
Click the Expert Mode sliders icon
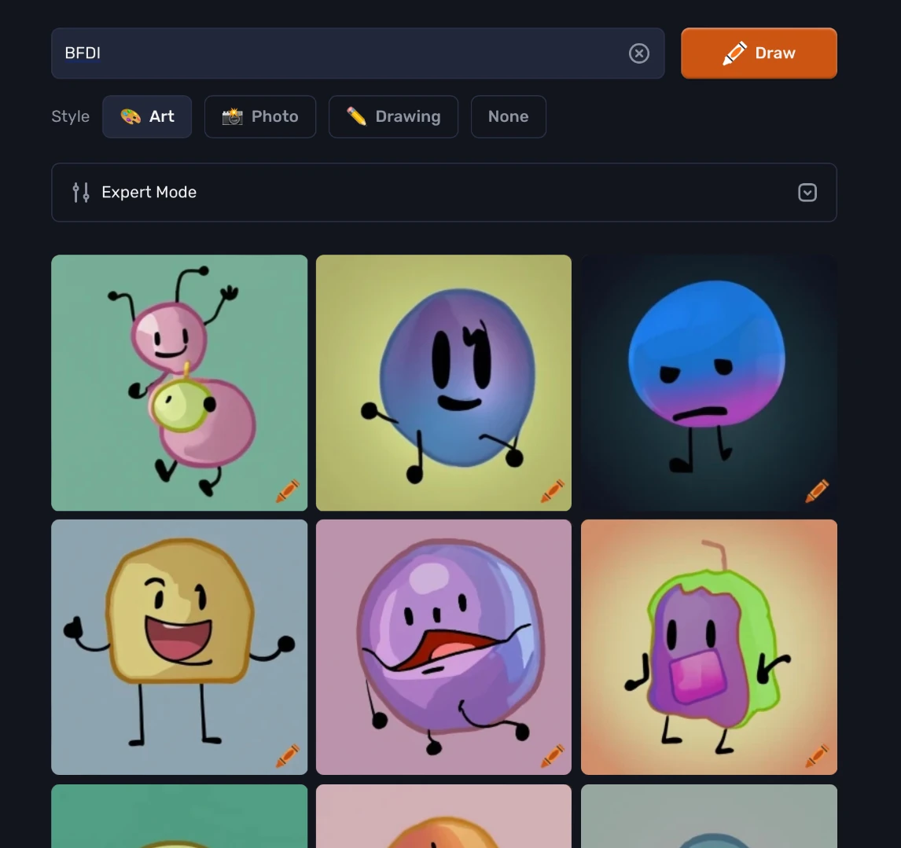(80, 193)
